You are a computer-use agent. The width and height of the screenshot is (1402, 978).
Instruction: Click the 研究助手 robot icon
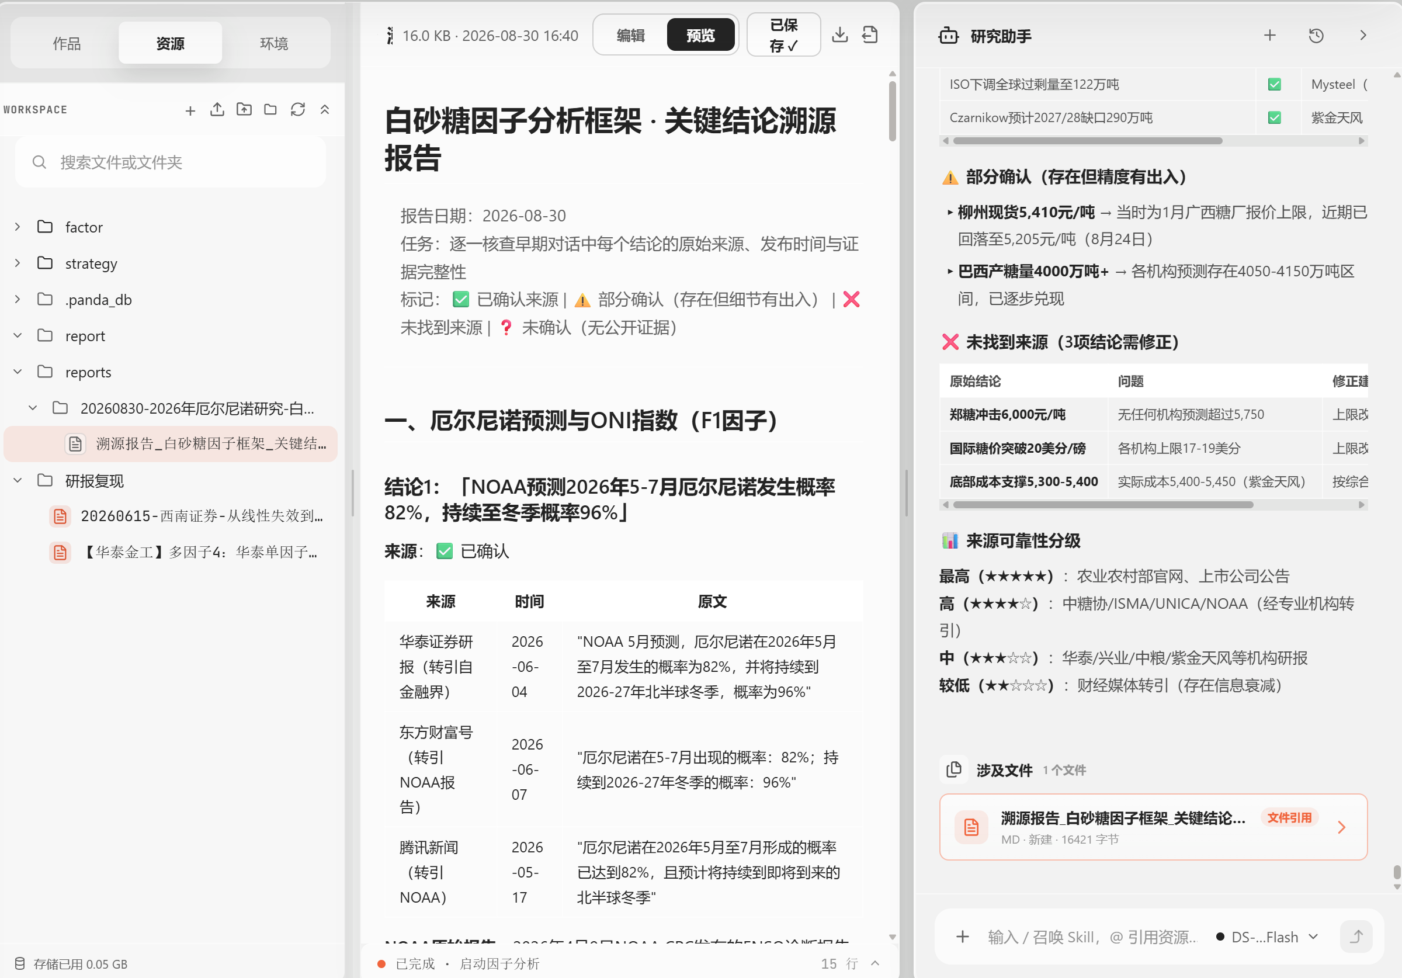(x=948, y=36)
